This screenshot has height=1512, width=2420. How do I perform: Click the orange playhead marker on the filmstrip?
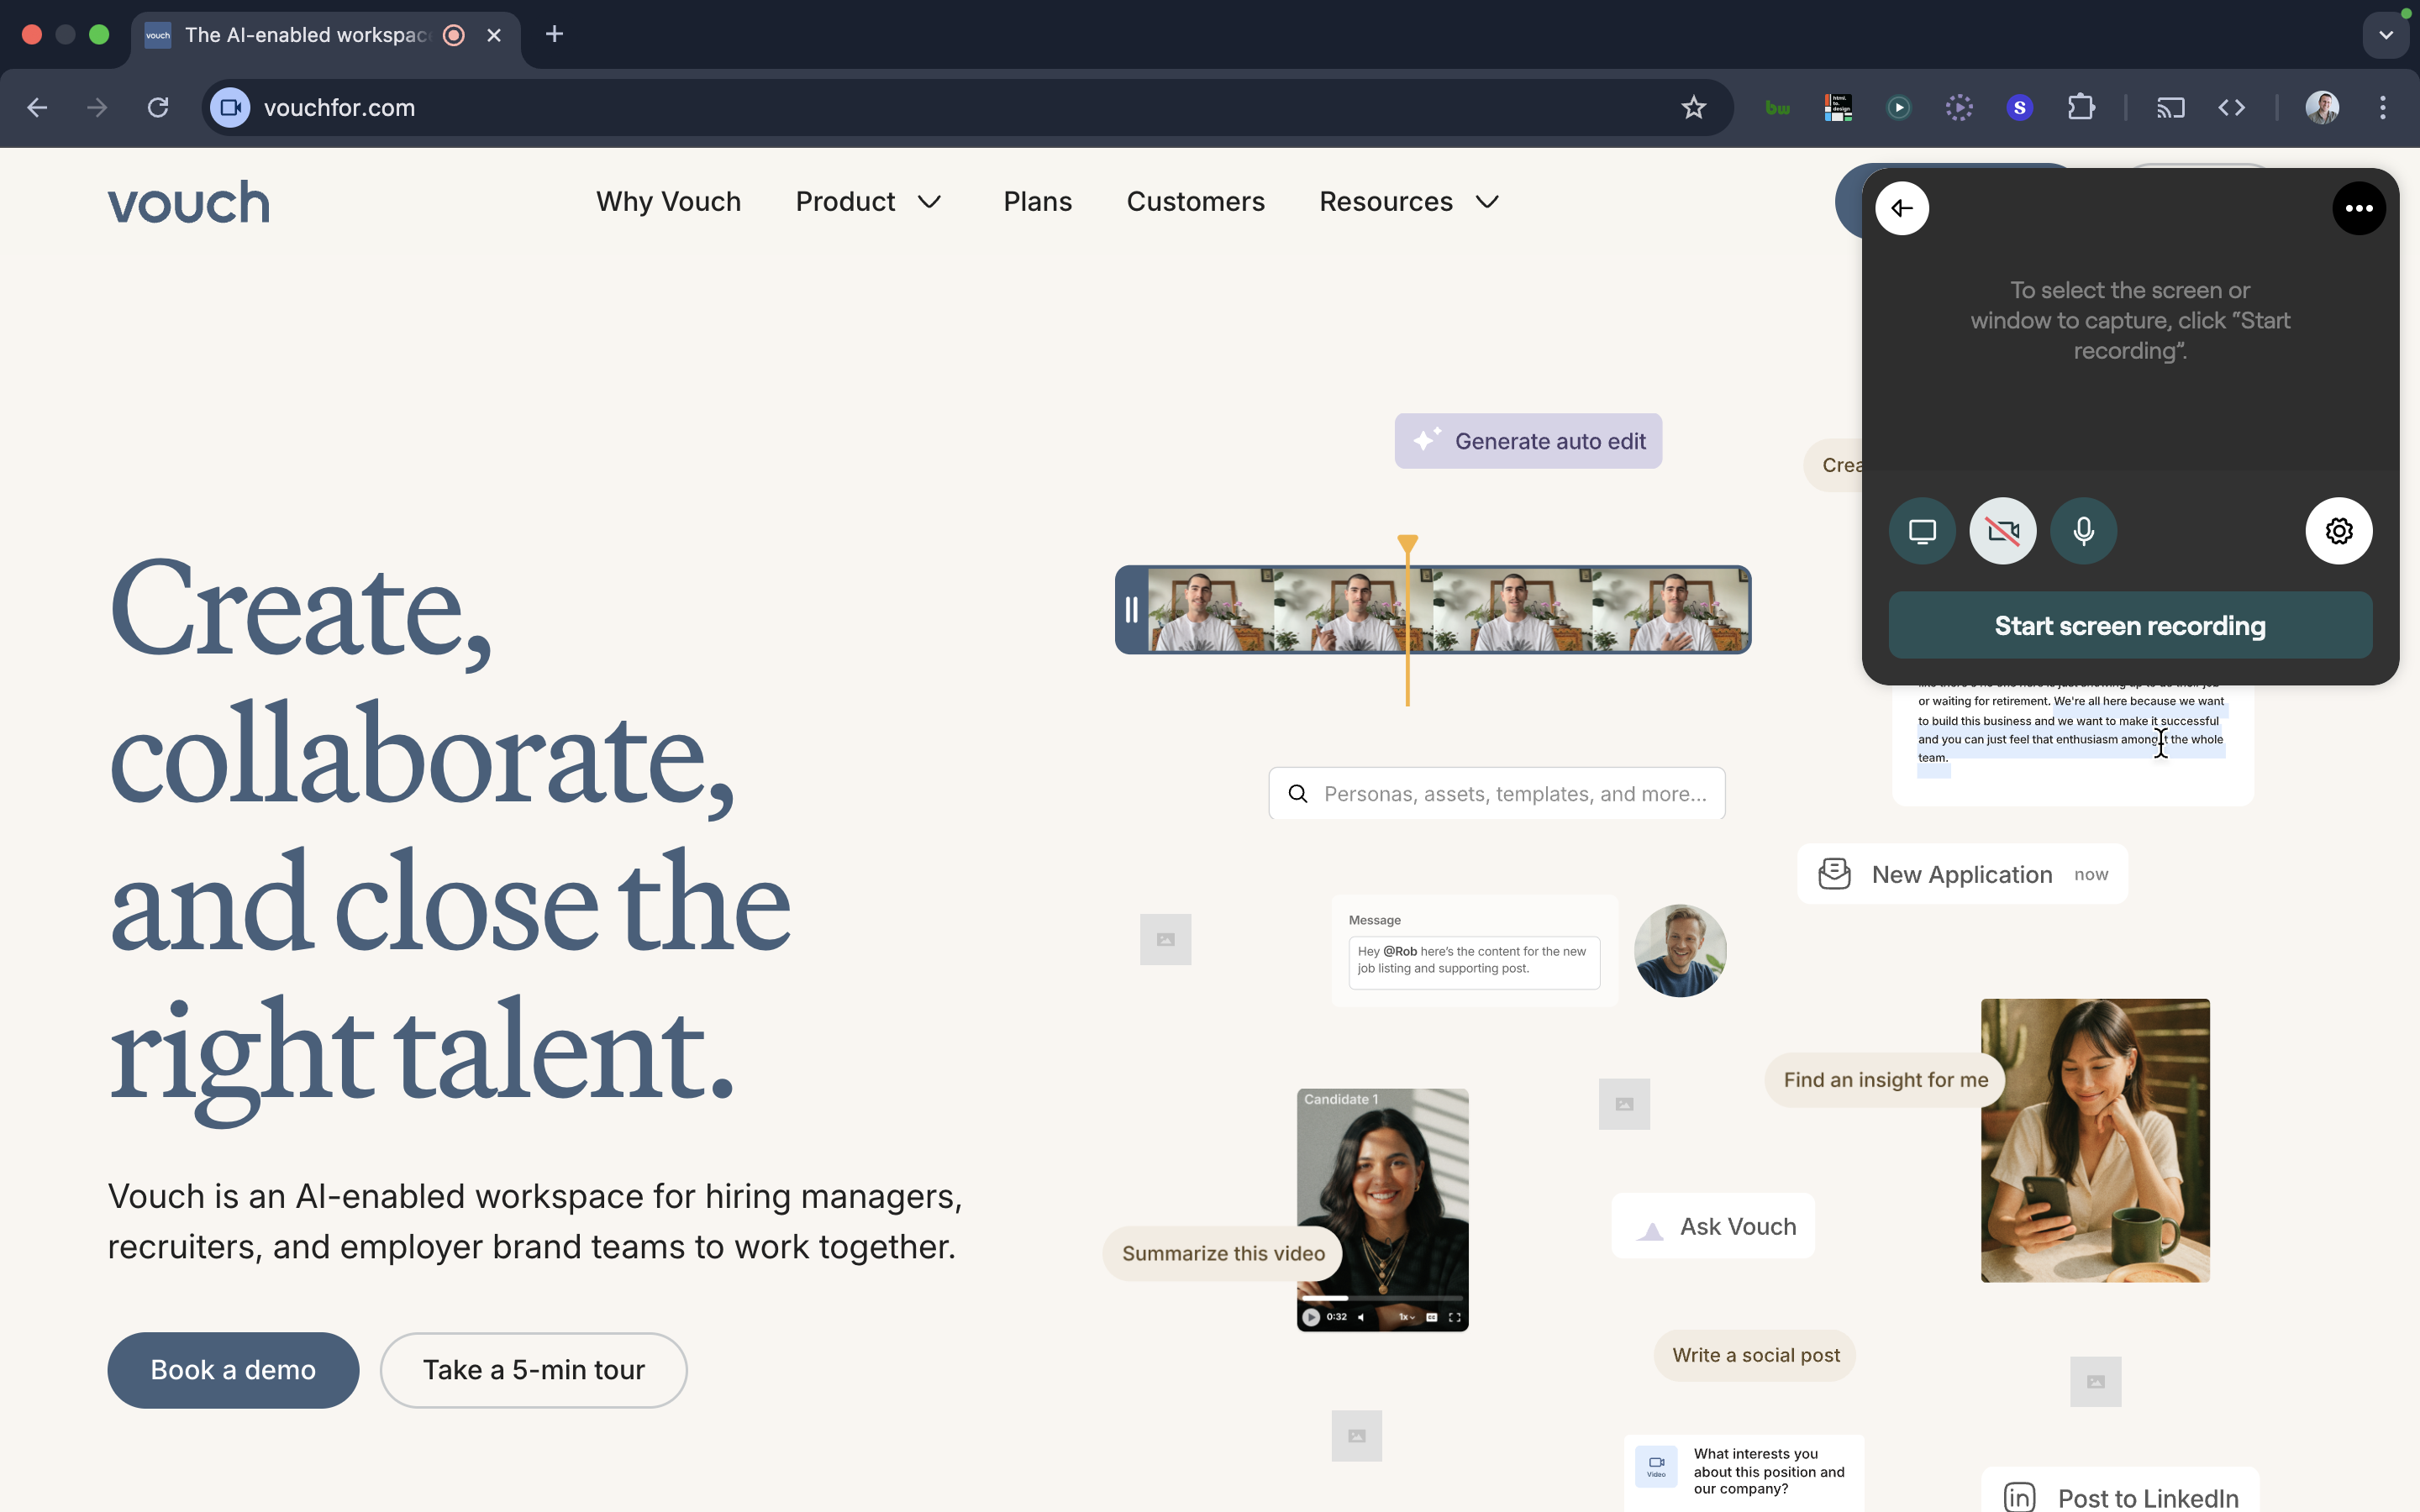click(1407, 544)
